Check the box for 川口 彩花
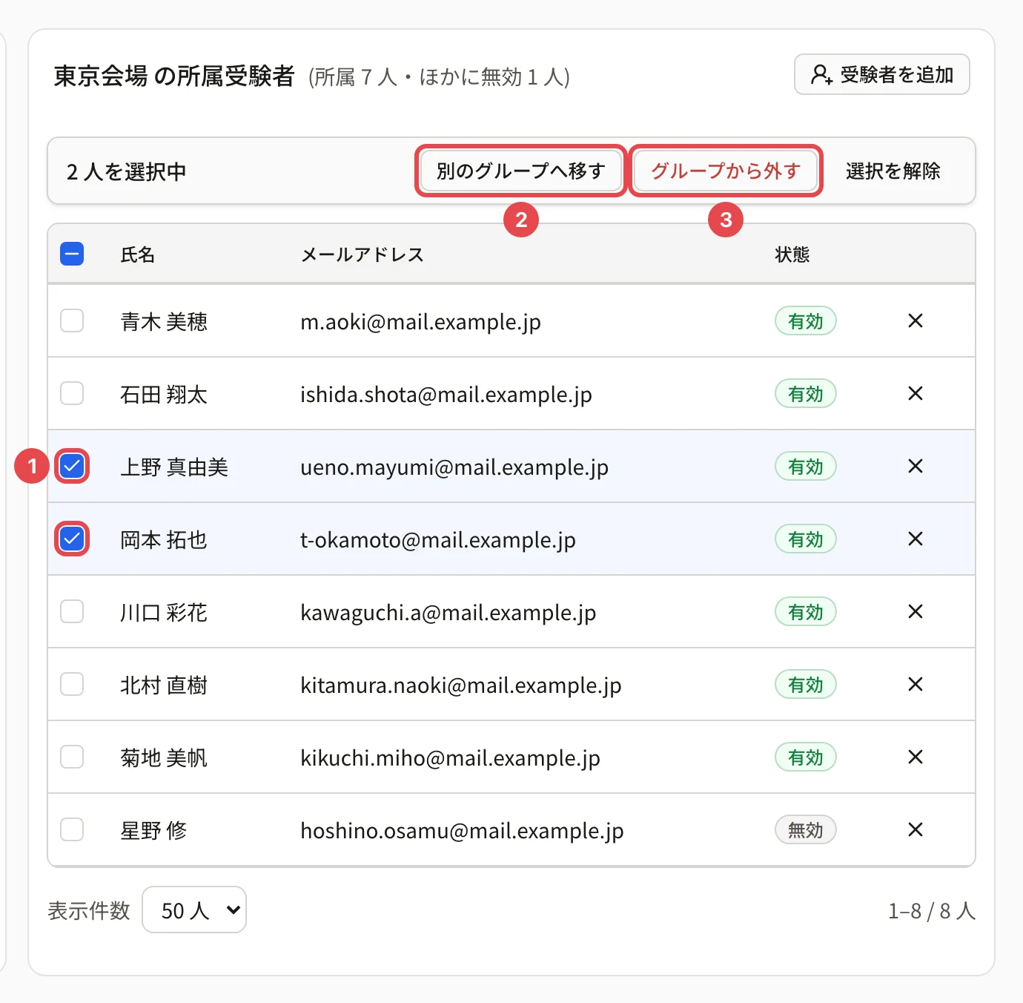Screen dimensions: 1023x1003 [72, 611]
